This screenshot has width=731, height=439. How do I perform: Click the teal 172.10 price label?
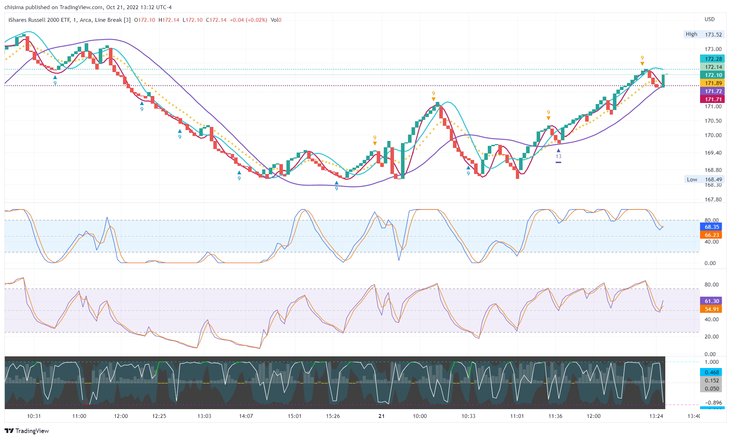click(x=712, y=75)
